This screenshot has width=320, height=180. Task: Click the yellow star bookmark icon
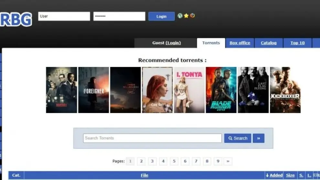[186, 16]
